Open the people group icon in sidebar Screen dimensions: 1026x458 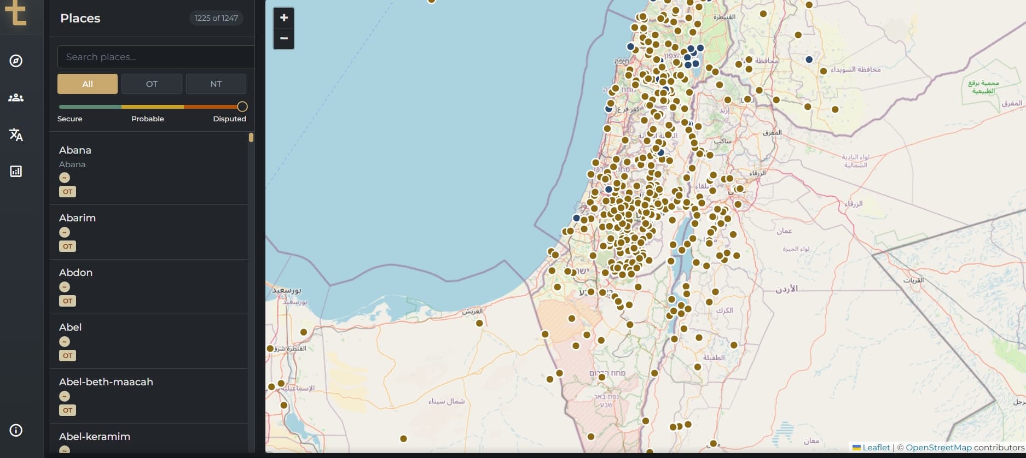[x=16, y=98]
